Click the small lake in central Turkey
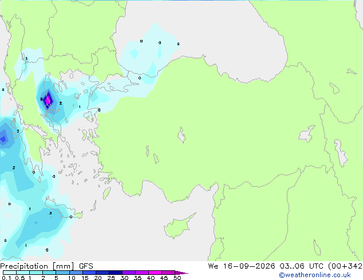This screenshot has height=280, width=363. (181, 135)
